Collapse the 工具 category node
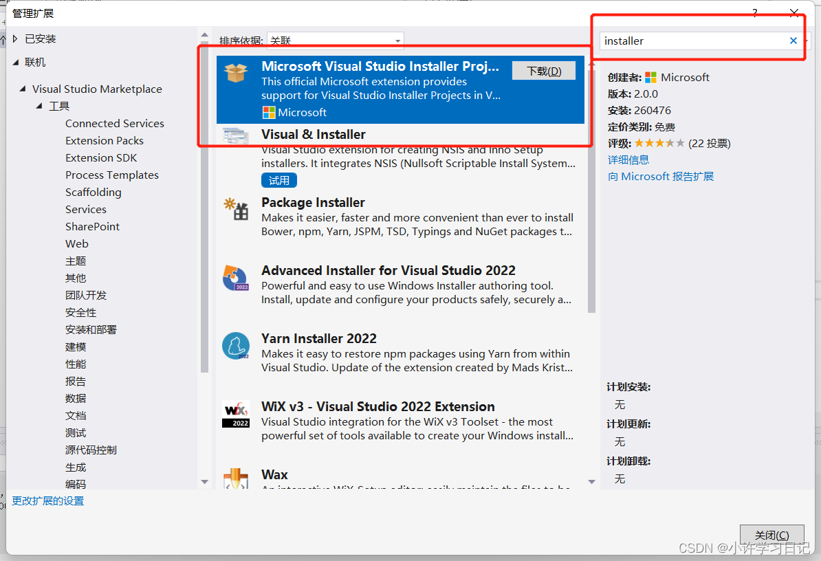 pos(39,106)
